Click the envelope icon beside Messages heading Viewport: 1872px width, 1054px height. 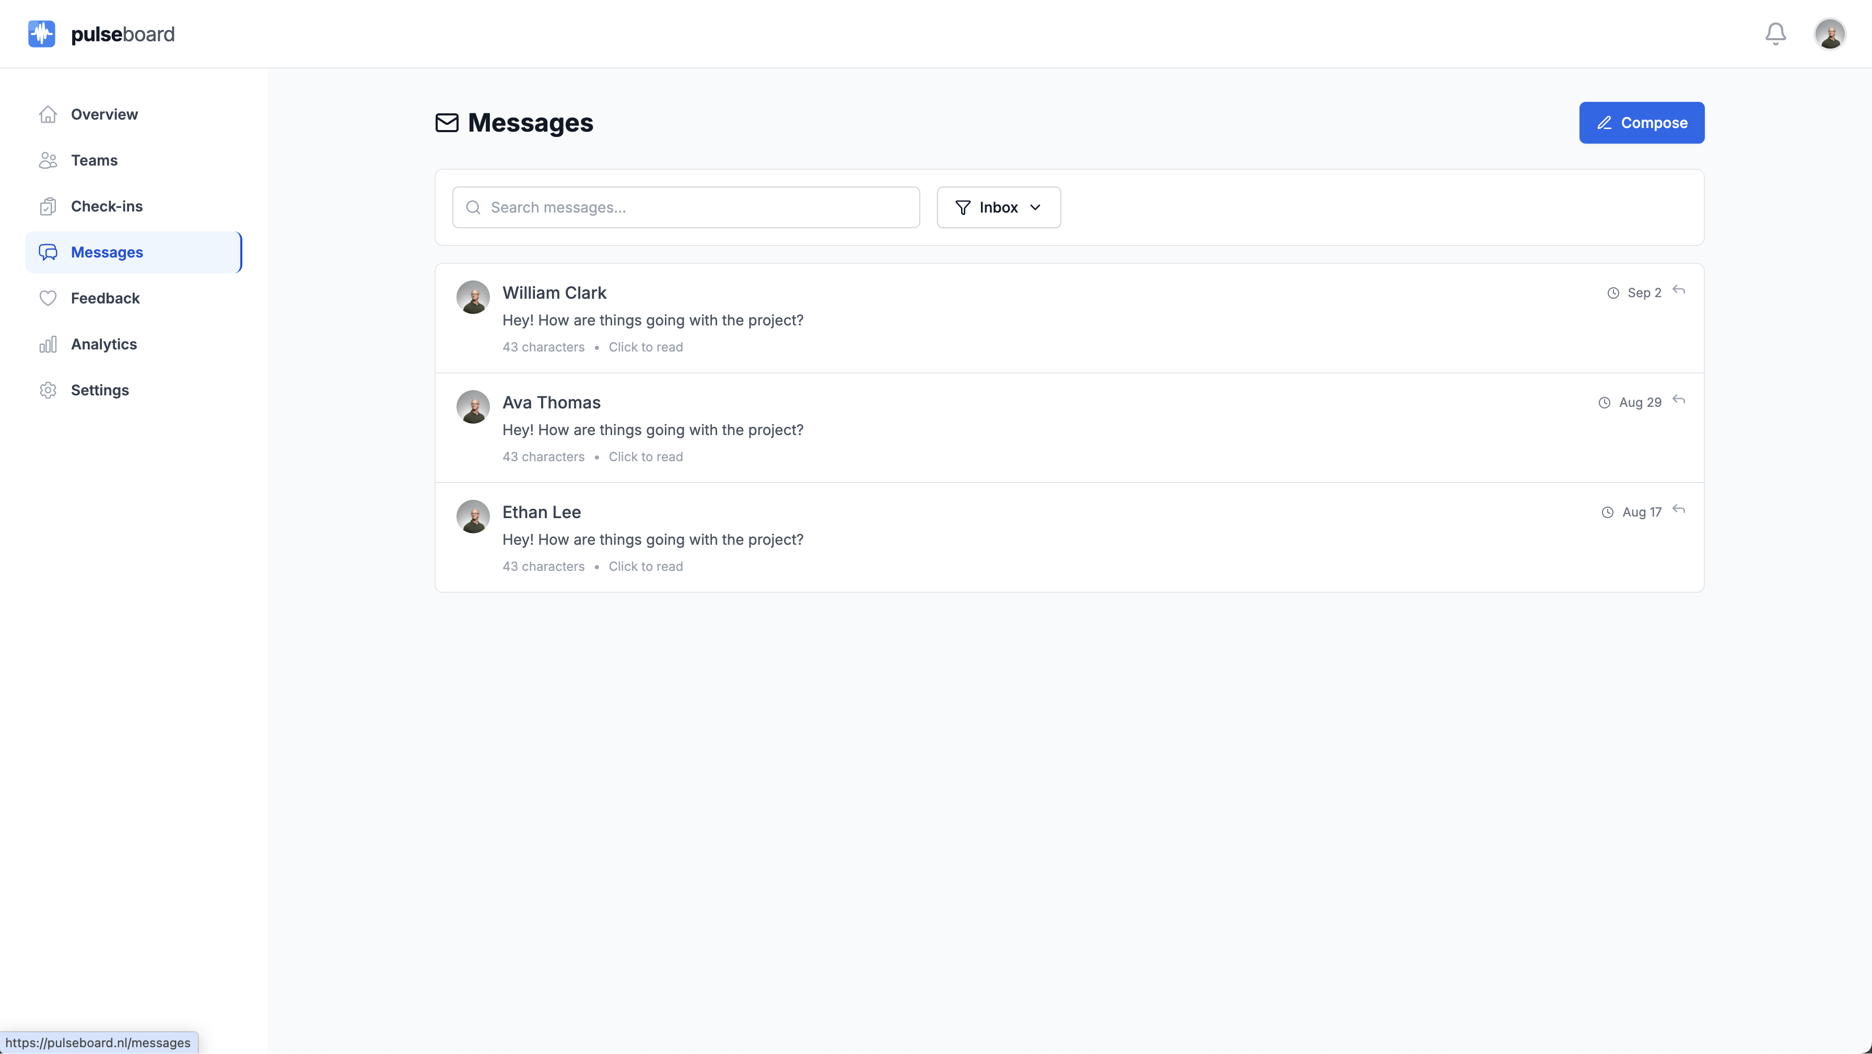[x=446, y=123]
